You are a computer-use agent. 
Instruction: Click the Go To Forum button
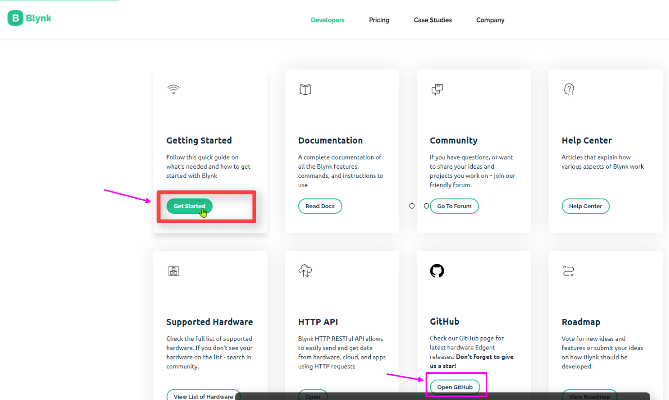tap(454, 206)
